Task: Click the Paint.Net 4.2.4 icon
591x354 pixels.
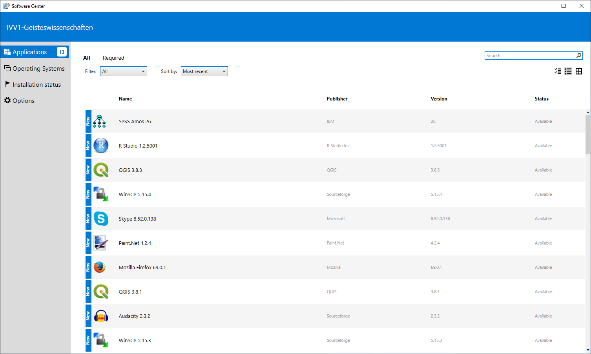Action: click(101, 243)
